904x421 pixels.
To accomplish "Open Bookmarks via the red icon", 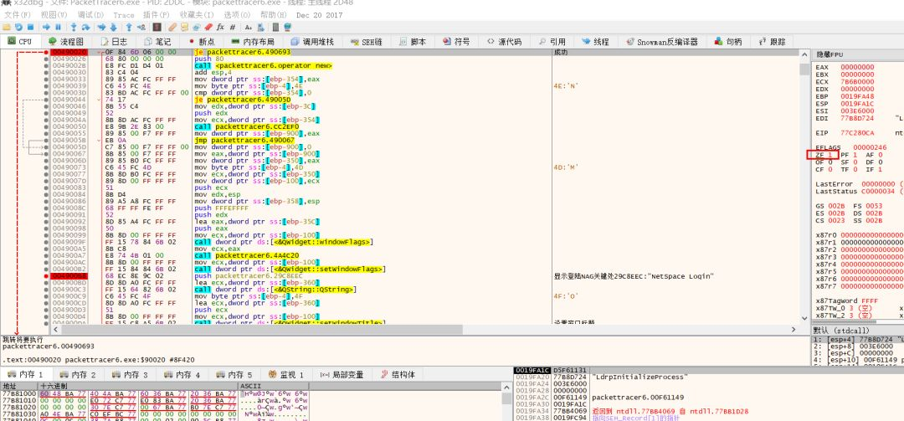I will click(x=208, y=27).
